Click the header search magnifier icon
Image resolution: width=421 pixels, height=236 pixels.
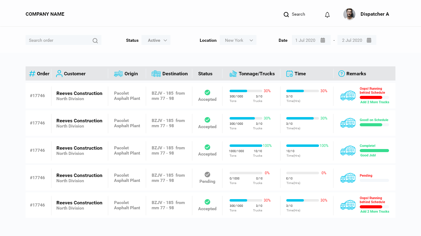click(x=286, y=14)
